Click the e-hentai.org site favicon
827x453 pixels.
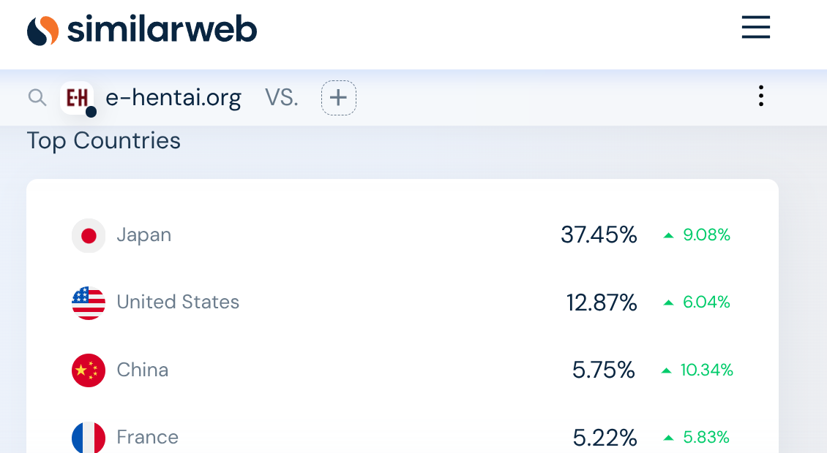click(77, 98)
